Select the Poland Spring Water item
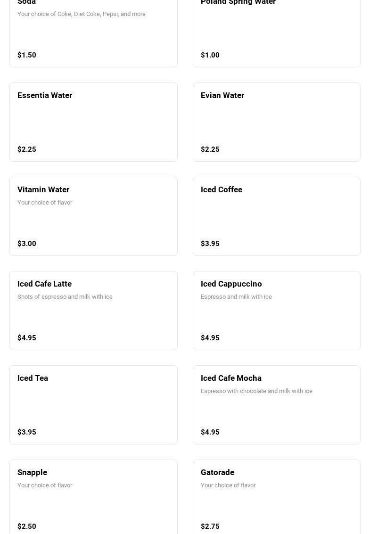Viewport: 370px width, 534px height. point(276,33)
